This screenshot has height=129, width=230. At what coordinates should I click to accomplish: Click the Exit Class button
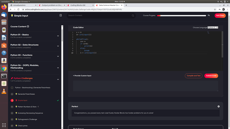point(220,16)
